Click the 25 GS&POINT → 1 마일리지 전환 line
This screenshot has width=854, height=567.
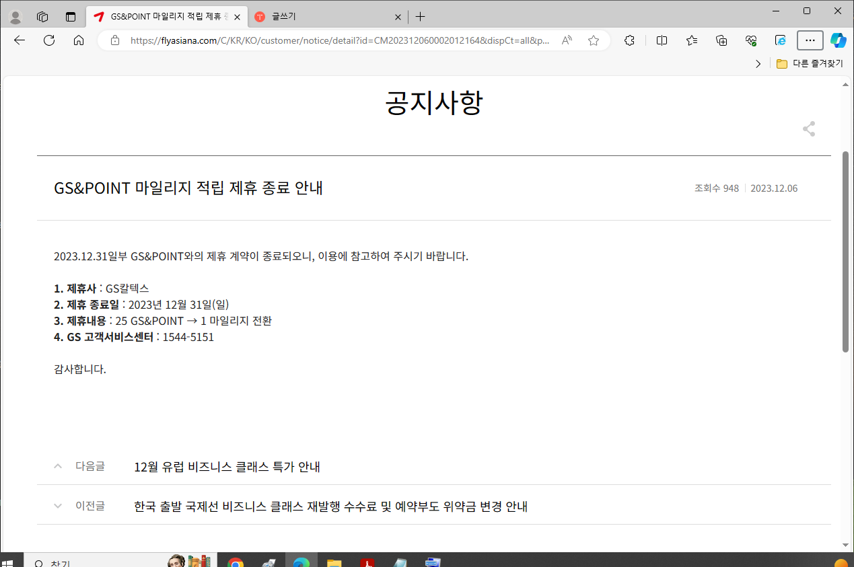tap(163, 321)
